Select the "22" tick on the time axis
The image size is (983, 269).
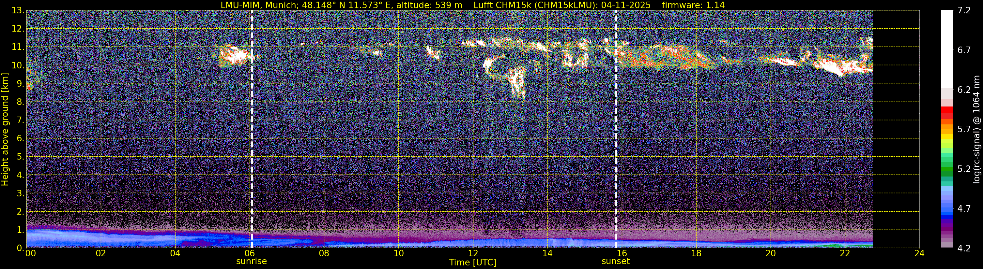[845, 253]
